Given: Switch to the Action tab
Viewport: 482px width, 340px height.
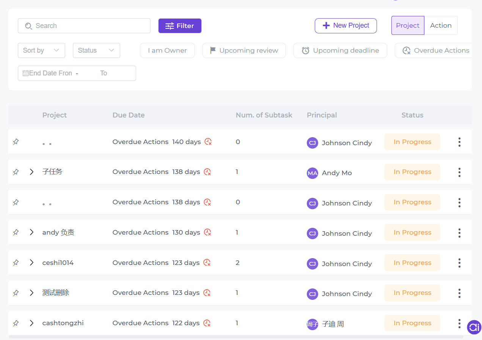Looking at the screenshot, I should [x=441, y=25].
